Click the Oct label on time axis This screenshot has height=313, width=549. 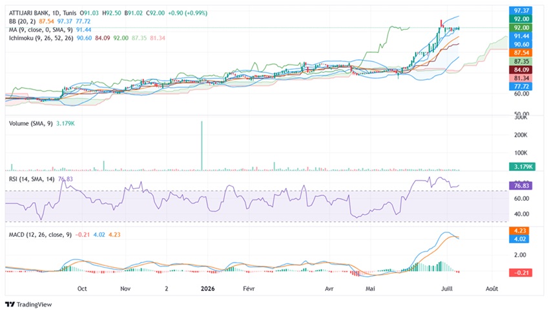pyautogui.click(x=82, y=288)
